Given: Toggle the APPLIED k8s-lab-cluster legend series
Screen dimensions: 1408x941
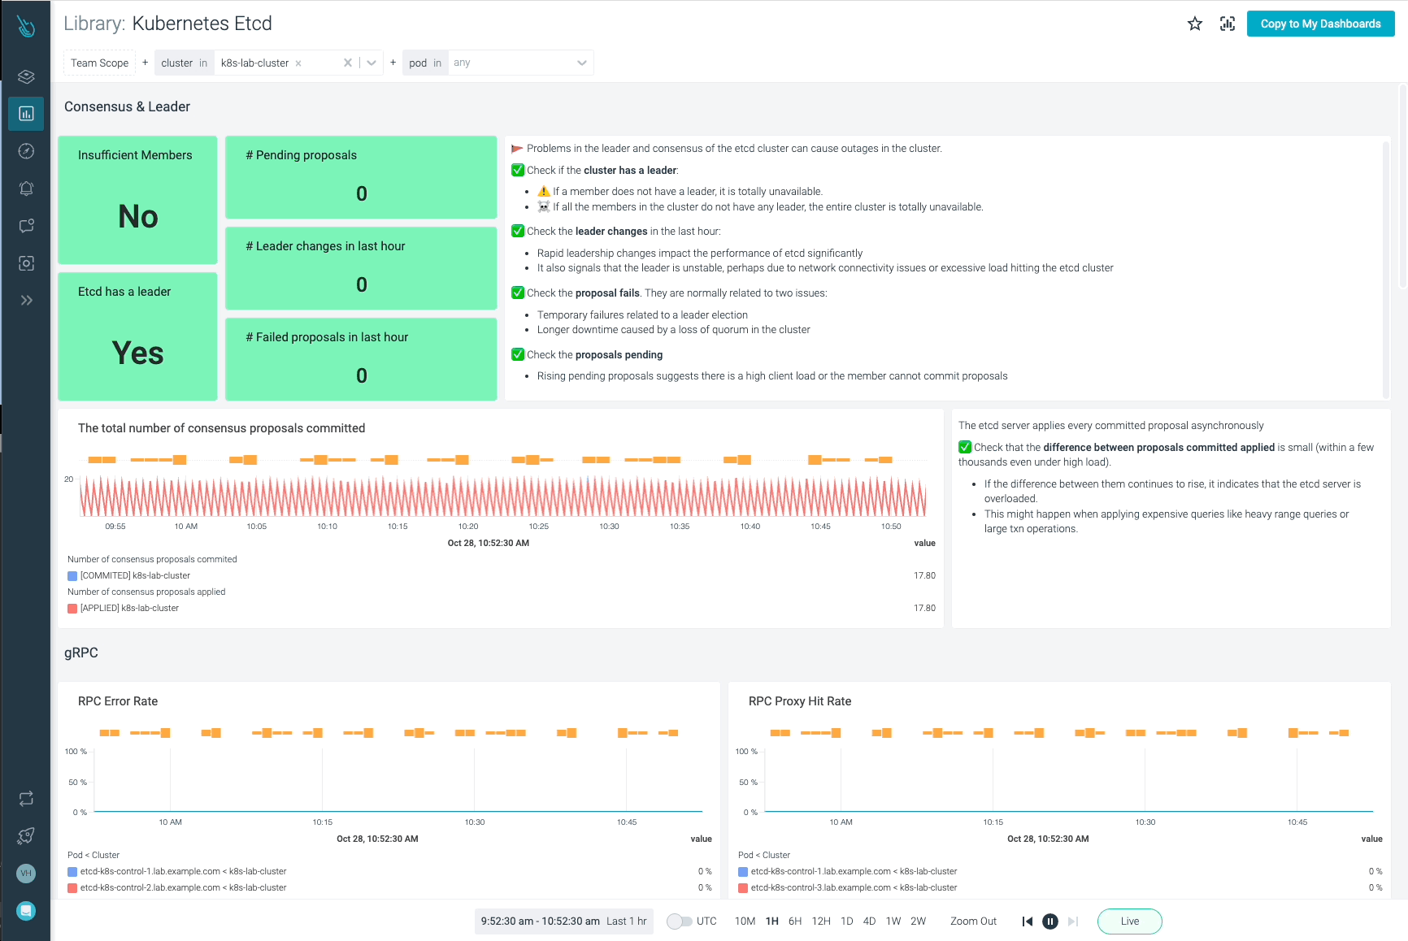Looking at the screenshot, I should (x=129, y=608).
